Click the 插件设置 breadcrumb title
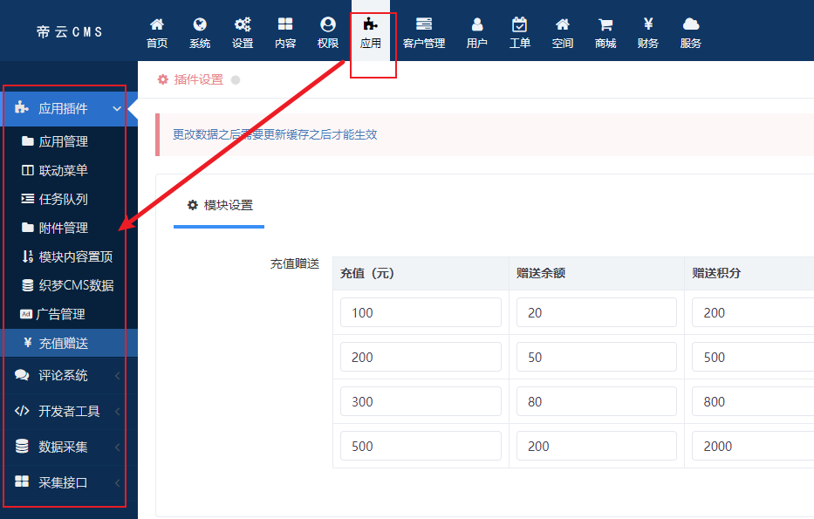The image size is (814, 519). (x=199, y=79)
